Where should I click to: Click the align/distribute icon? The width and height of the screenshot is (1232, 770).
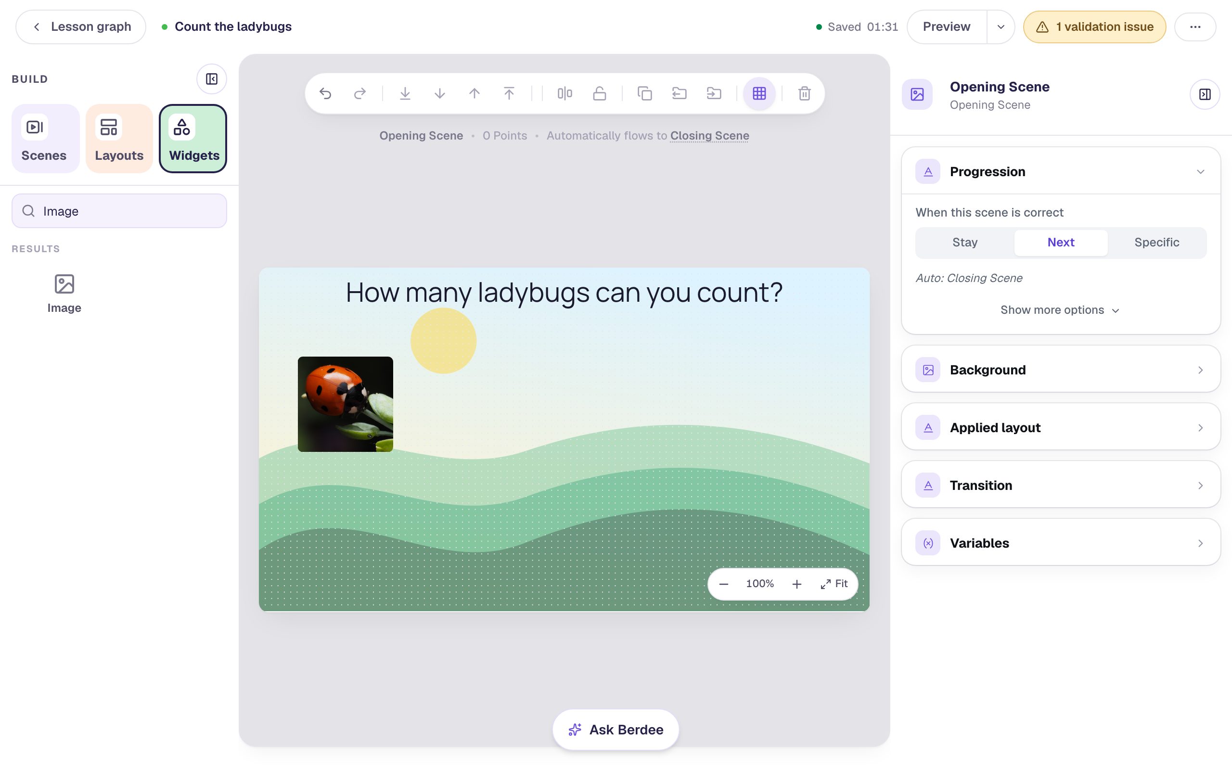(565, 93)
